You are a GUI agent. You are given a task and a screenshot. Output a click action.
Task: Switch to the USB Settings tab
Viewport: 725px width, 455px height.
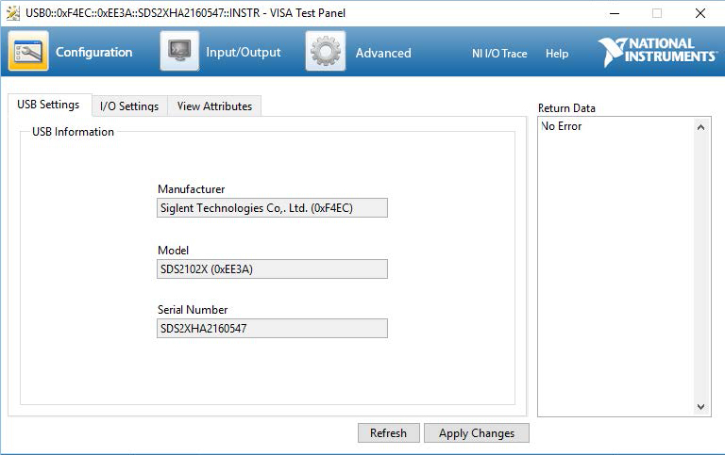tap(49, 106)
